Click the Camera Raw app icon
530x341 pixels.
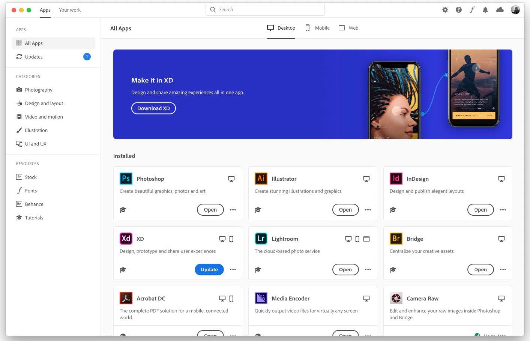[396, 298]
